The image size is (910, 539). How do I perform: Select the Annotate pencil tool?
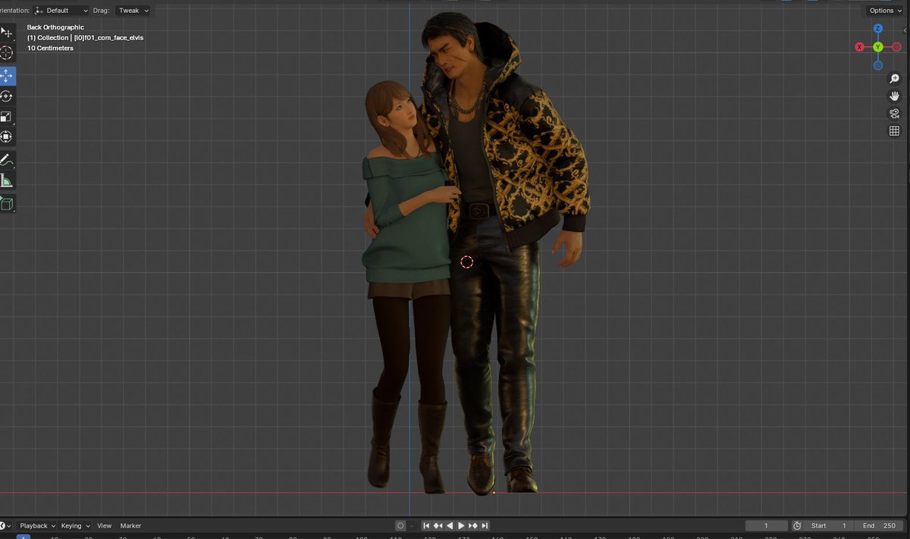point(6,160)
